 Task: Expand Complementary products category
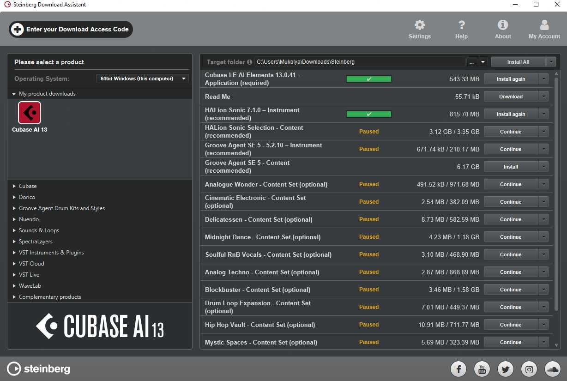[x=14, y=297]
